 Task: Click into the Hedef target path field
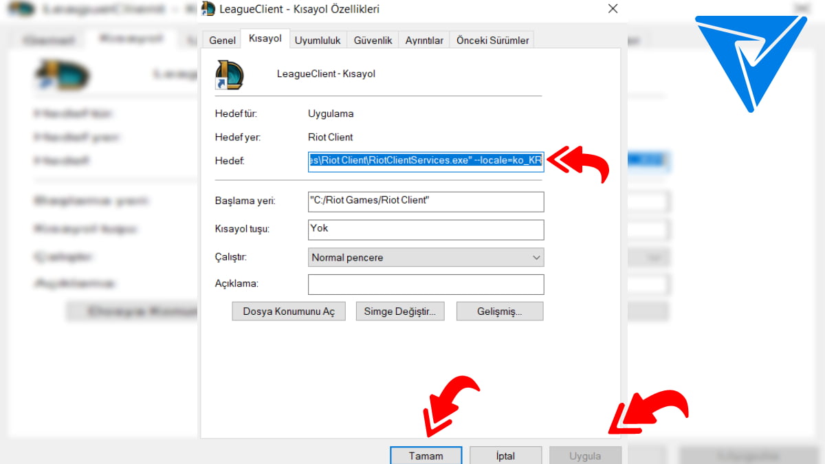click(x=426, y=161)
